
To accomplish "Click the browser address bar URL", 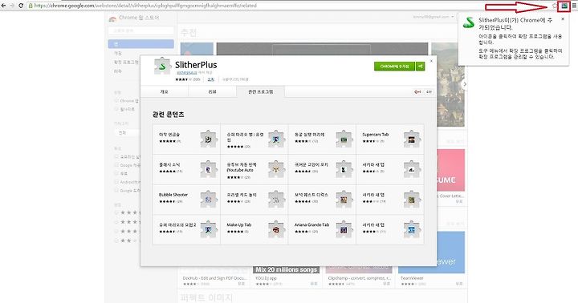I will (145, 6).
